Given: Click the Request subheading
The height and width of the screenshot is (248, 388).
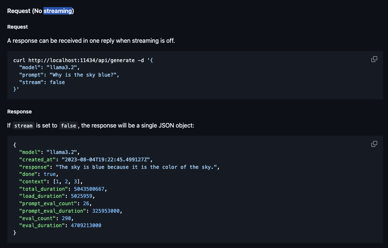Looking at the screenshot, I should pos(17,27).
